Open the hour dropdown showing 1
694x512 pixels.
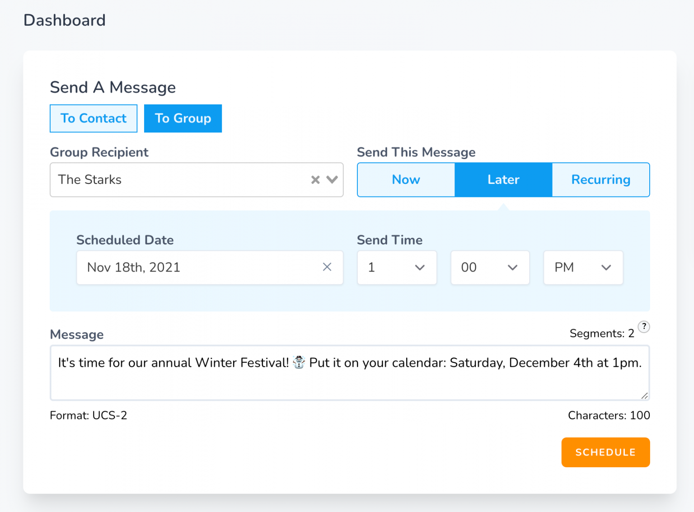coord(397,268)
